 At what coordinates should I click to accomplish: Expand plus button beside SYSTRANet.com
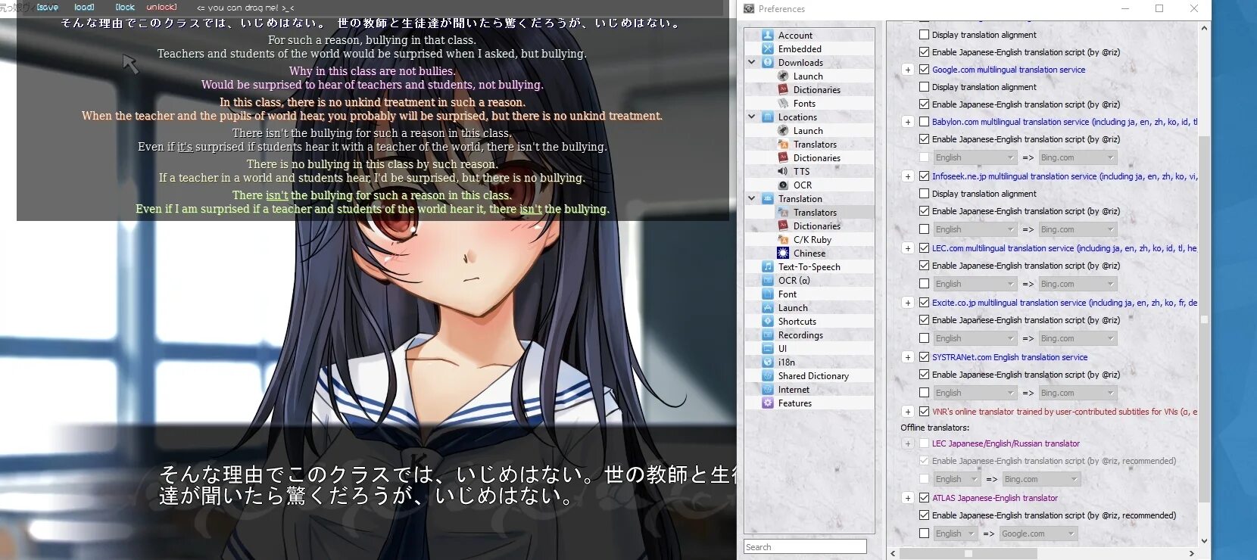pos(907,357)
